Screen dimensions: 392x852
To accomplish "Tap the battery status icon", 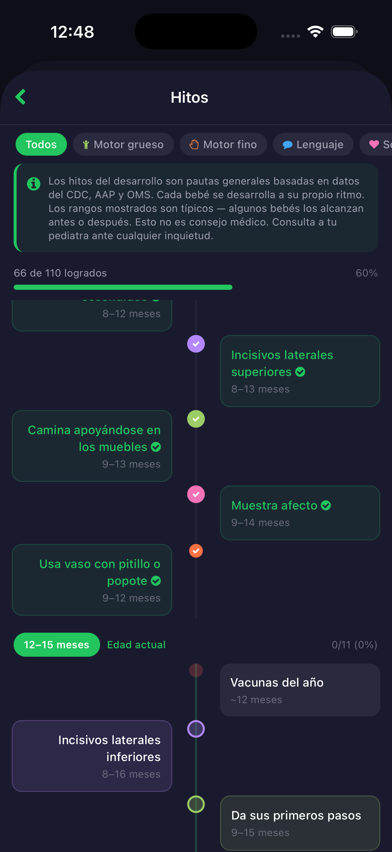I will click(x=344, y=32).
